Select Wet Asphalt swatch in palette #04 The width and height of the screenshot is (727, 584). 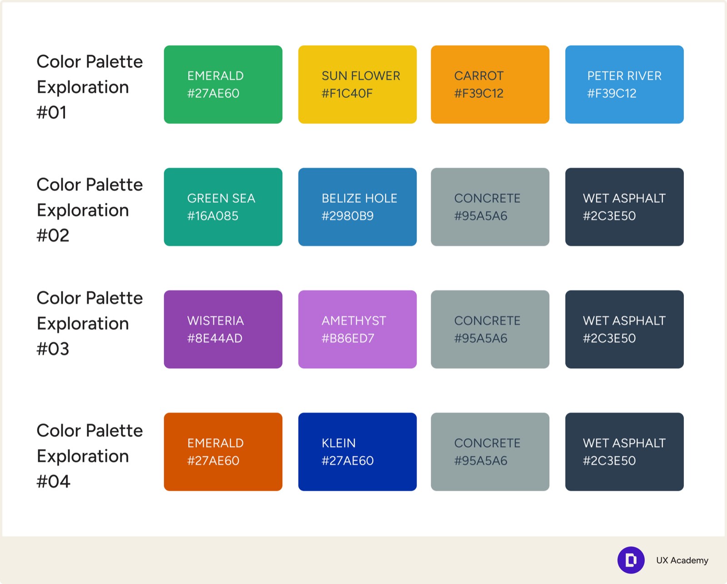pos(624,452)
